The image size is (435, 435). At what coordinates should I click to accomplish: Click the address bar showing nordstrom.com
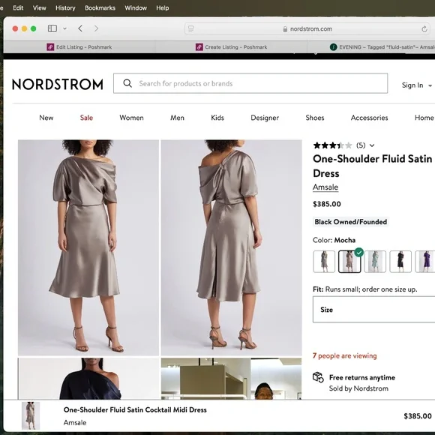(x=307, y=28)
